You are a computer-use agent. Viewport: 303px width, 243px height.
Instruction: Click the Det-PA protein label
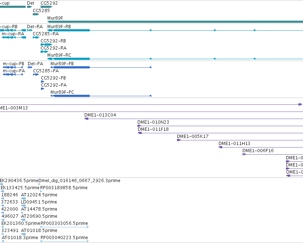pos(35,64)
